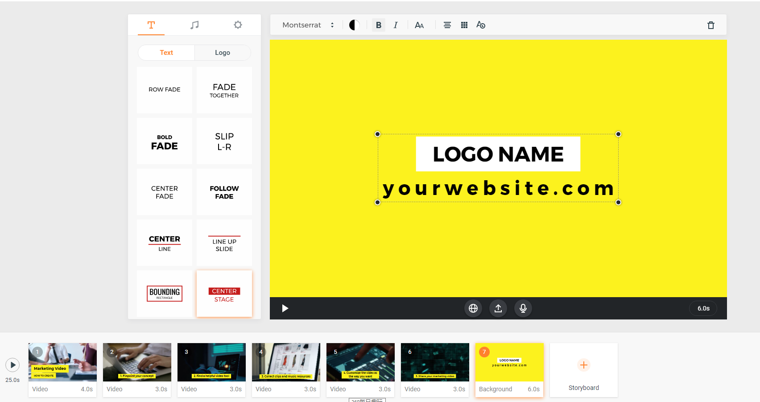The height and width of the screenshot is (402, 760).
Task: Open the Montserrat font dropdown
Action: tap(308, 25)
